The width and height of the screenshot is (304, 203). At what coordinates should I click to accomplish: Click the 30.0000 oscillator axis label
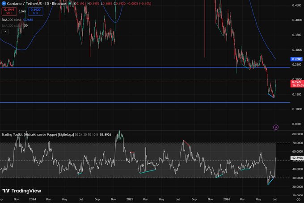click(297, 178)
